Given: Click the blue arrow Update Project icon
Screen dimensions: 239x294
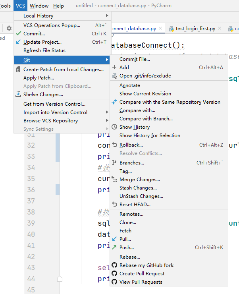Looking at the screenshot, I should [18, 42].
